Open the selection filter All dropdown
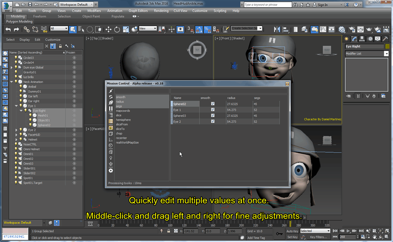Image resolution: width=393 pixels, height=242 pixels. (59, 28)
